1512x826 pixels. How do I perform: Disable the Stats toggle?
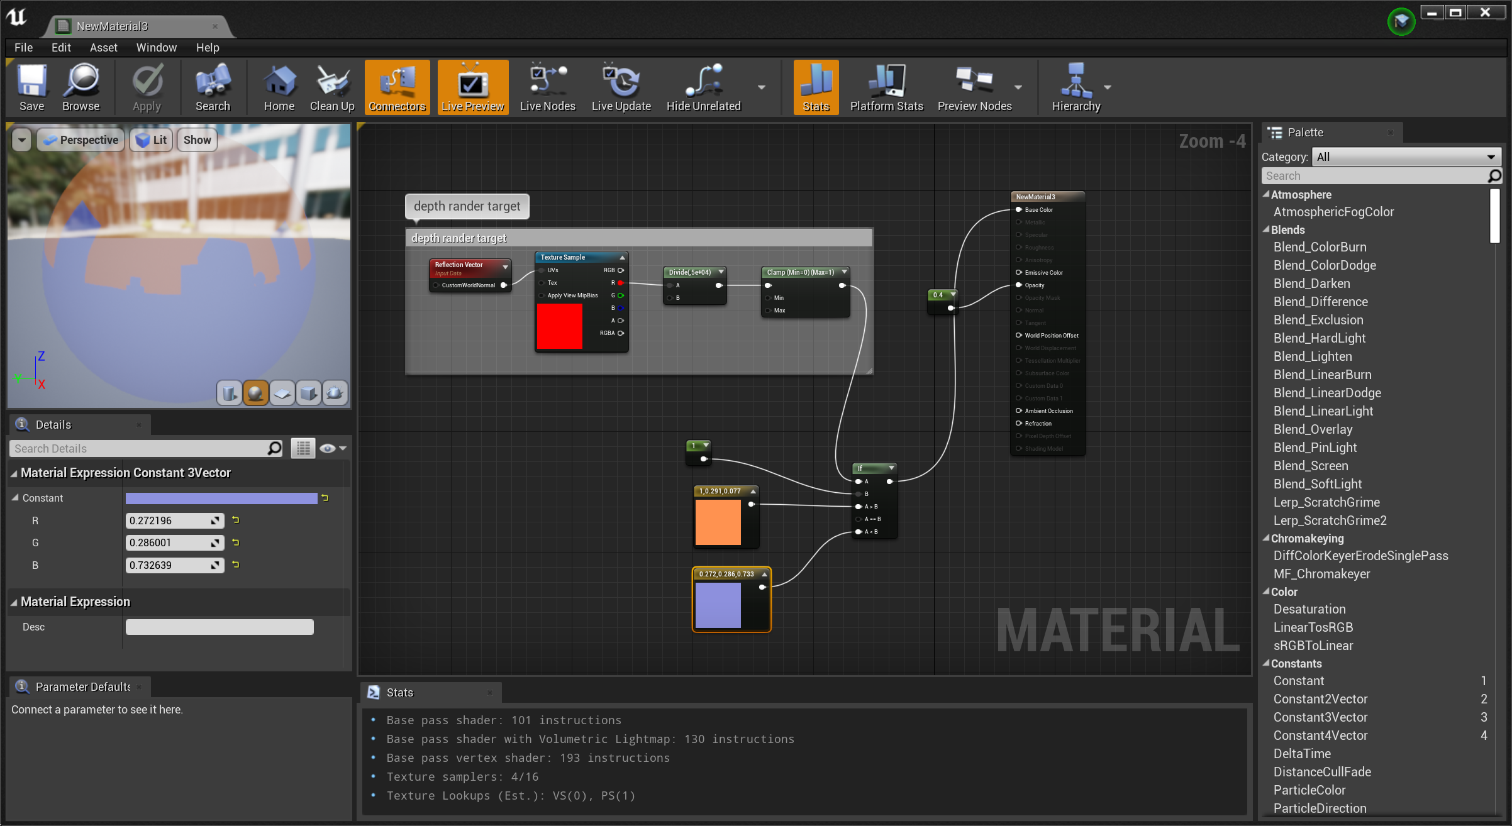pos(816,88)
